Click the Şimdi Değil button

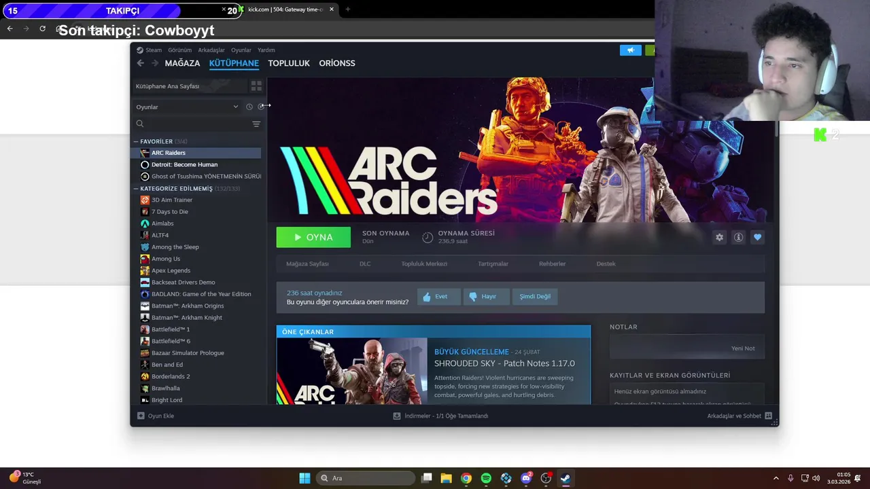click(535, 297)
